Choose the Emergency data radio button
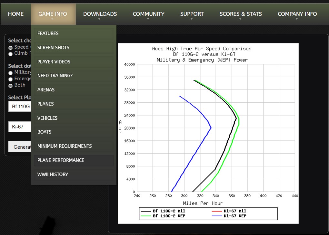Viewport: 329px width, 235px height. click(11, 80)
